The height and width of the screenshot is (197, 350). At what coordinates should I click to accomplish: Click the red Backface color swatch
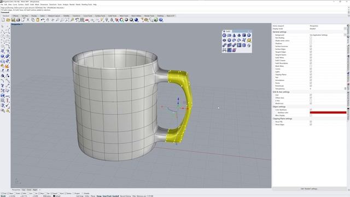pyautogui.click(x=328, y=113)
